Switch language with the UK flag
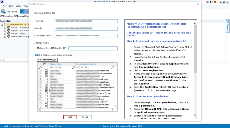The image size is (230, 128). 208,2
